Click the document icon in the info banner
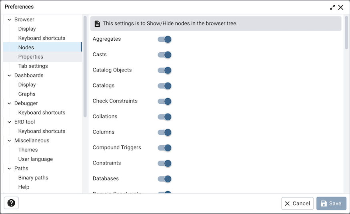 coord(97,24)
